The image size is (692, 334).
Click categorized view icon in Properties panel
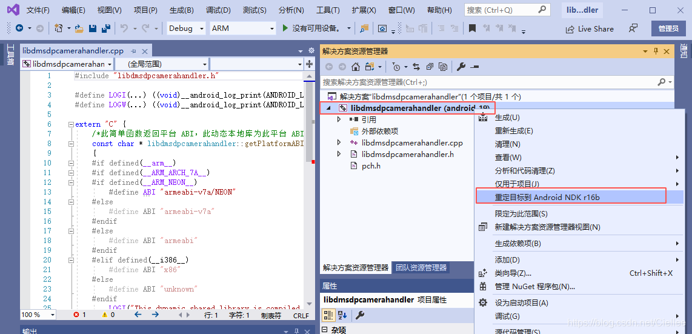328,315
